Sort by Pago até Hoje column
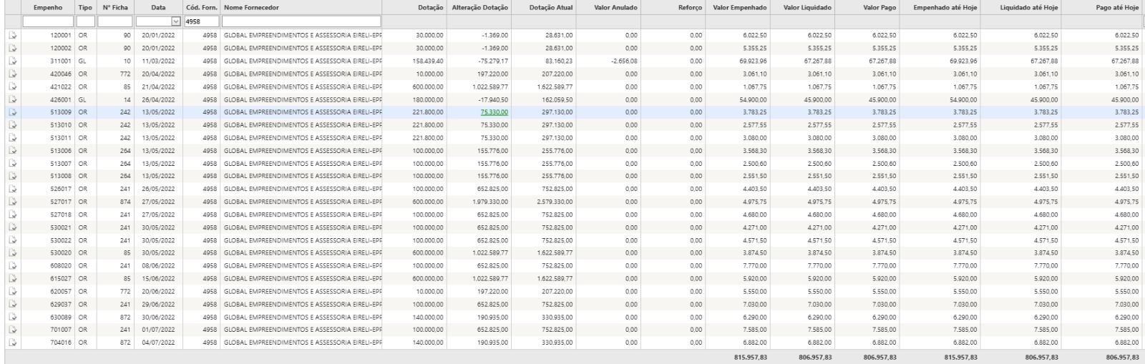1145x364 pixels. pos(1117,7)
